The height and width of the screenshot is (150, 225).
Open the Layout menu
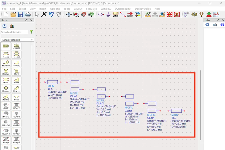pos(78,9)
